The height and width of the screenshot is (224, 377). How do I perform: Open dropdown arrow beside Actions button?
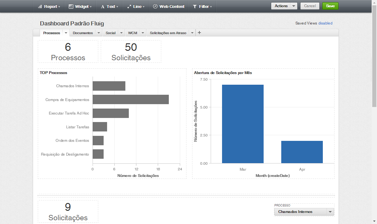click(294, 6)
